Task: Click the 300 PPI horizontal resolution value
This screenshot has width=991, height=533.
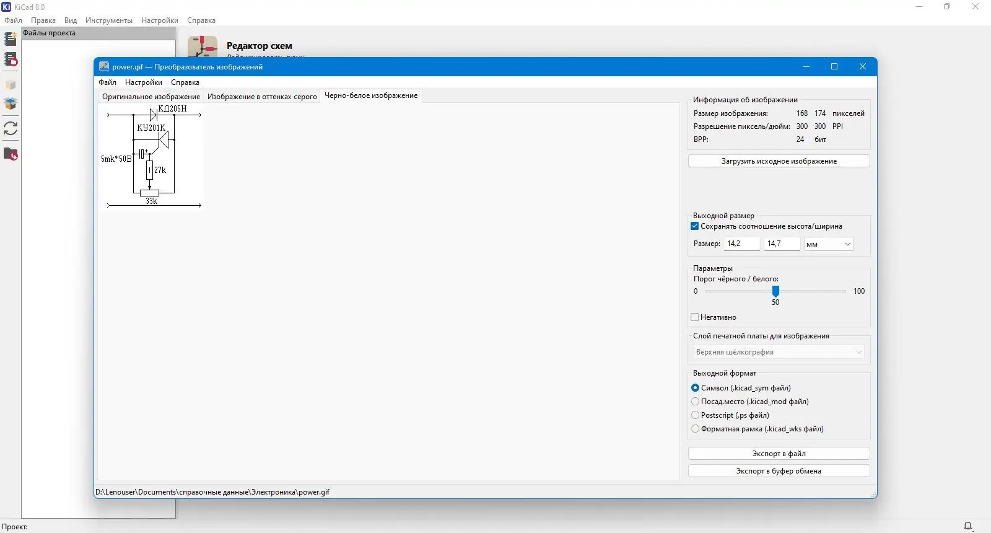Action: pos(802,126)
